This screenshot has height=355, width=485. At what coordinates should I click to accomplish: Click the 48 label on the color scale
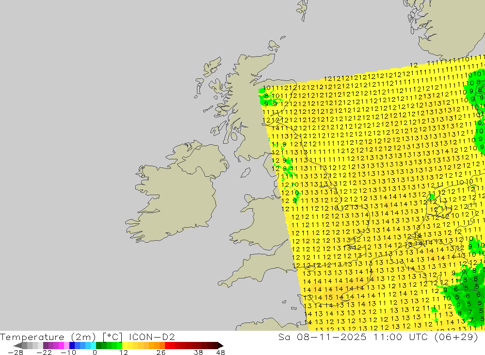(221, 352)
